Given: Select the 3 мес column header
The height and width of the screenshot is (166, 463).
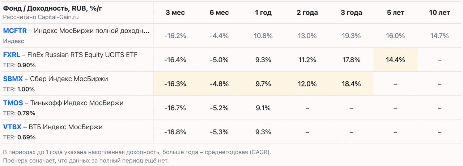Looking at the screenshot, I should pyautogui.click(x=175, y=13).
